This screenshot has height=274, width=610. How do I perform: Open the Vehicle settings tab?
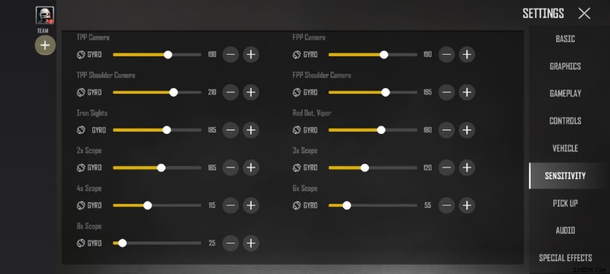pyautogui.click(x=565, y=148)
